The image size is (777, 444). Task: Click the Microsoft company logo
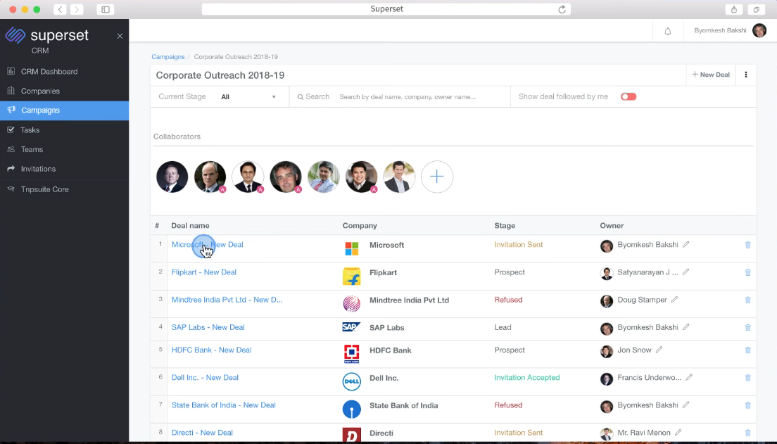tap(351, 249)
